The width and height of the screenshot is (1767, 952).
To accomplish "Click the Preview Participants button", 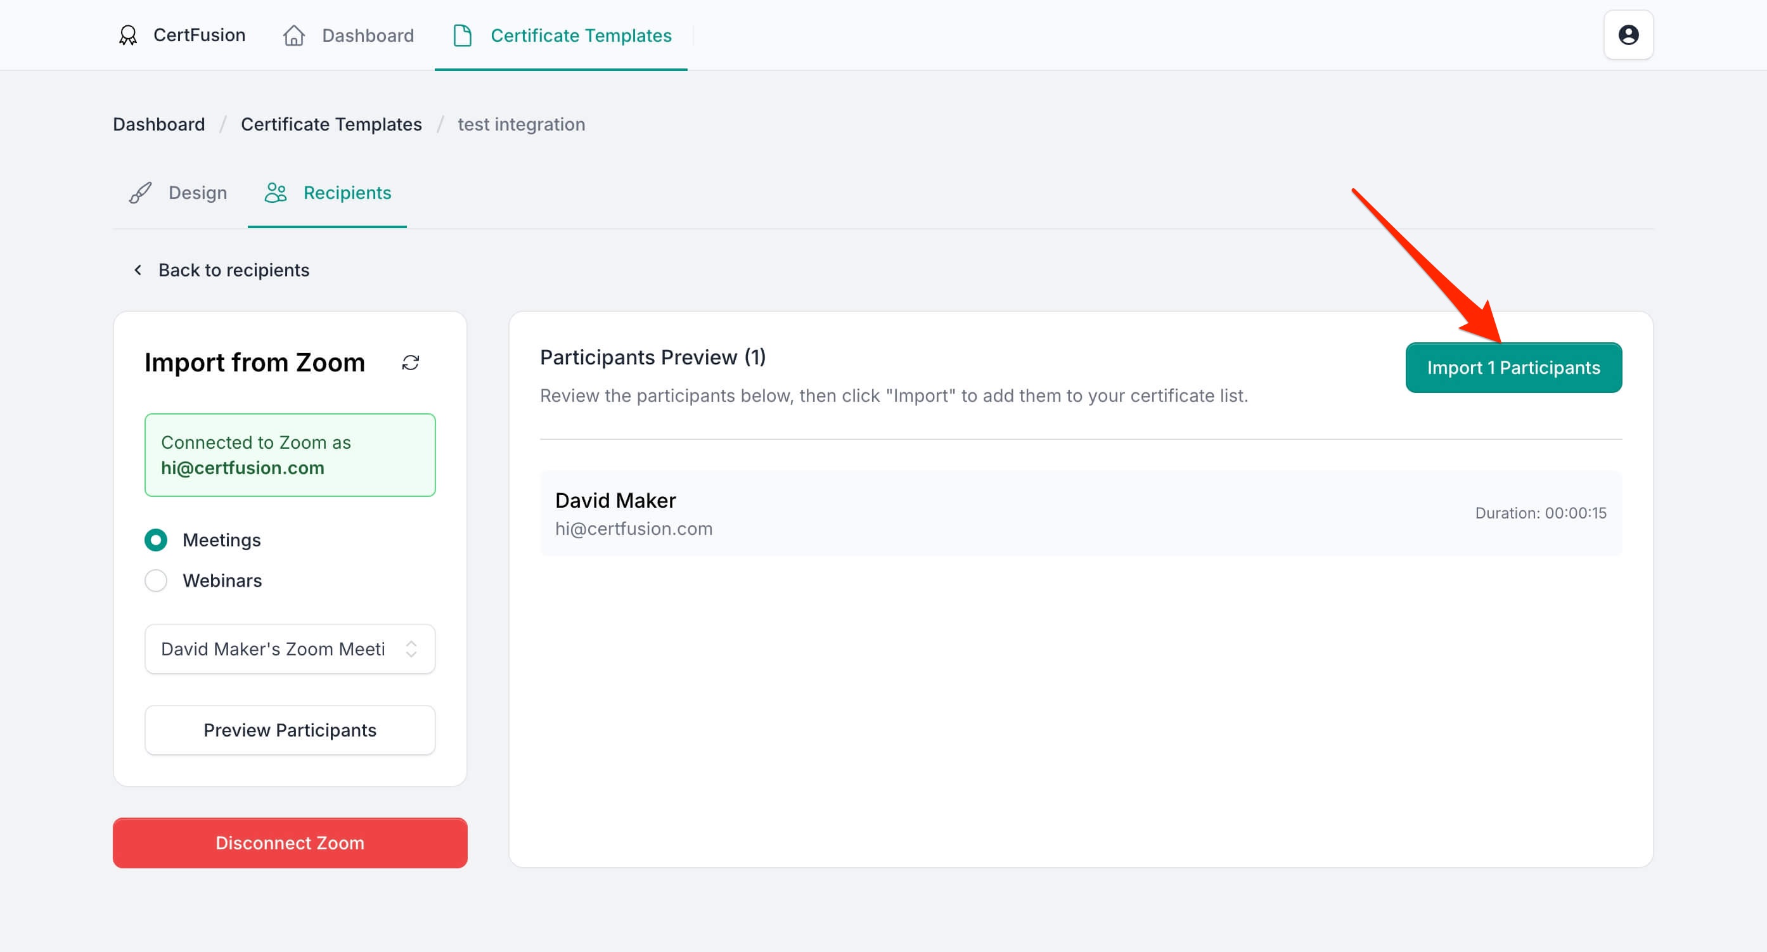I will (290, 730).
